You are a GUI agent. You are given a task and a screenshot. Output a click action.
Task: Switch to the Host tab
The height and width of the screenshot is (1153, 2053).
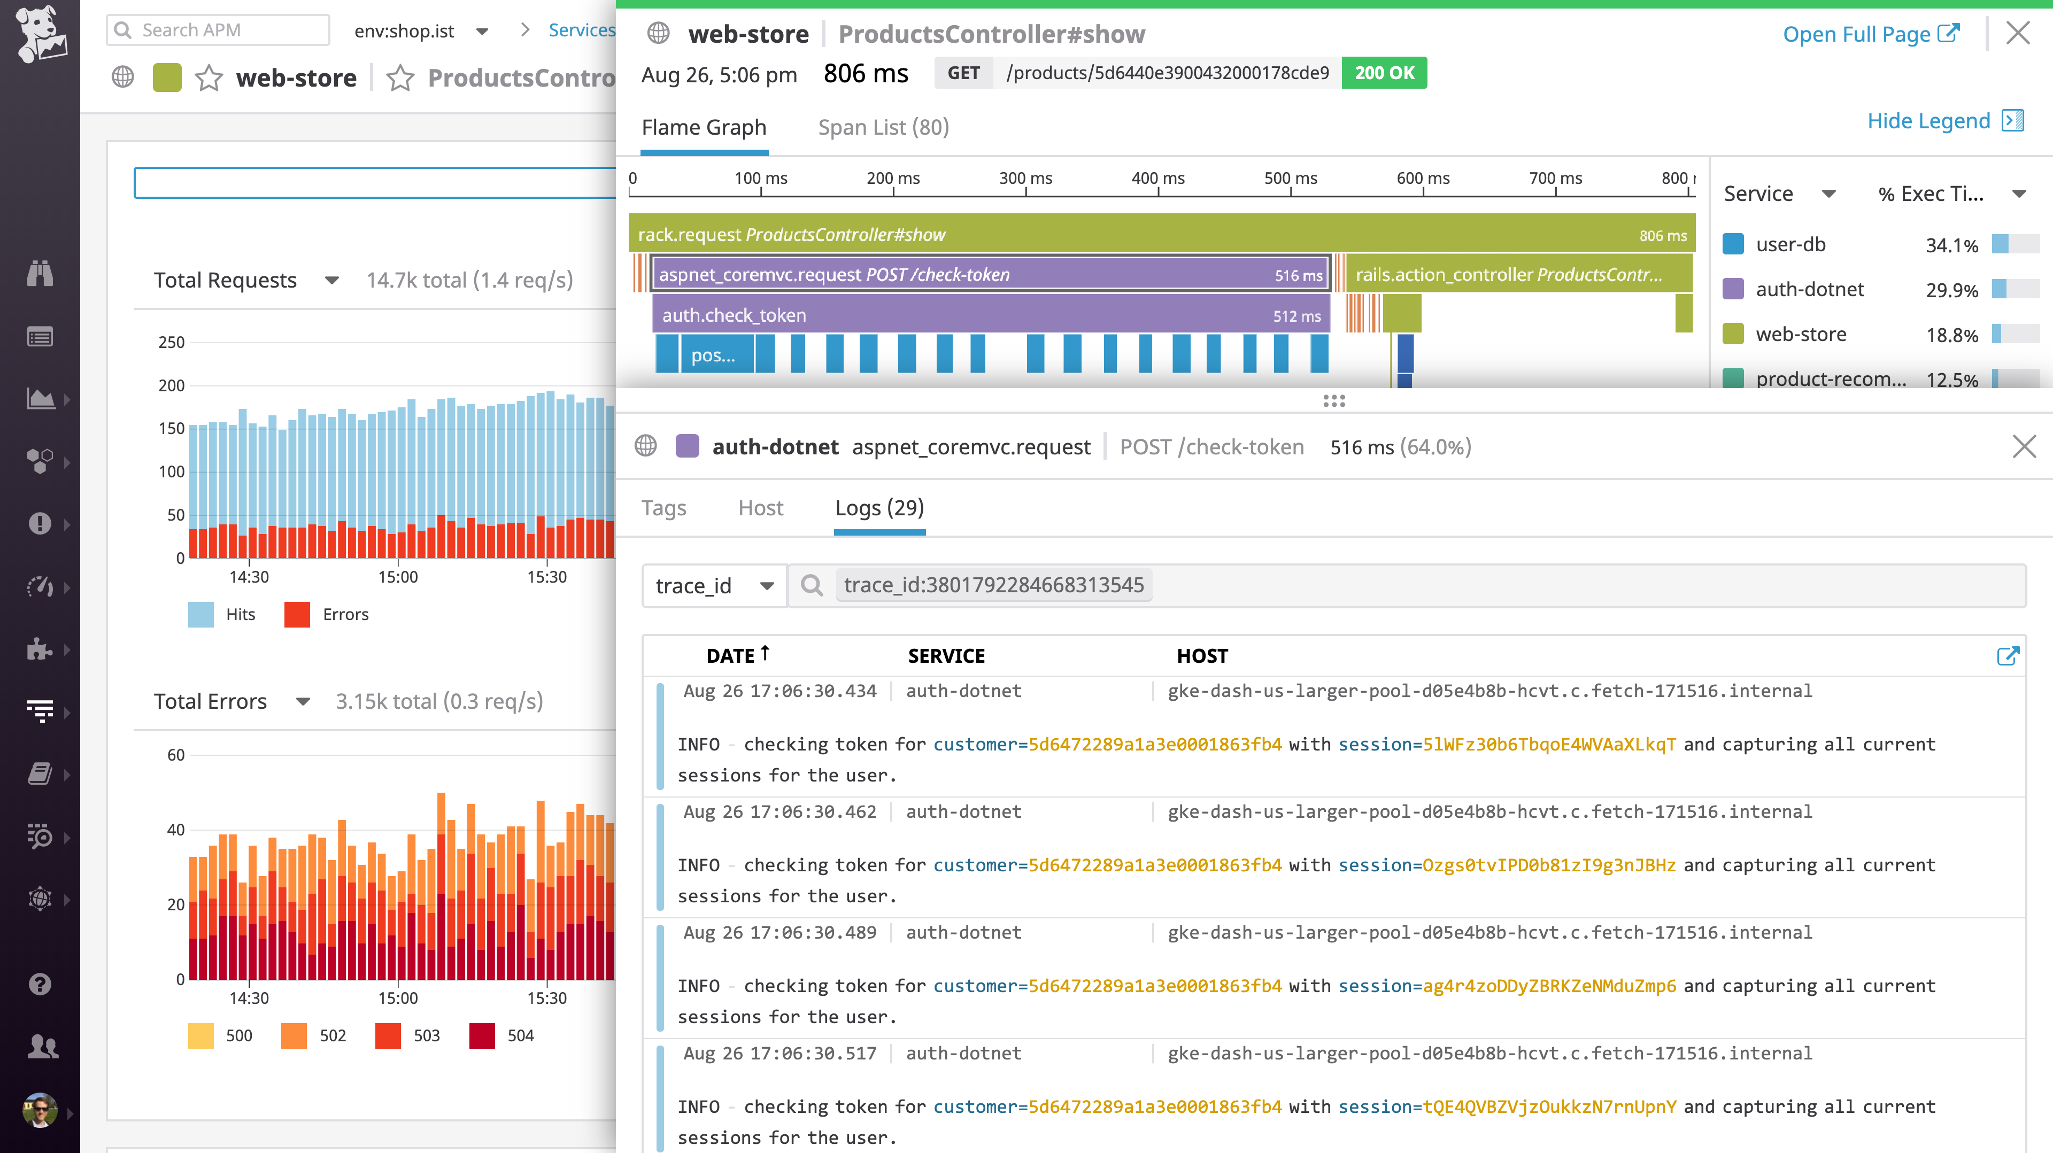(760, 508)
